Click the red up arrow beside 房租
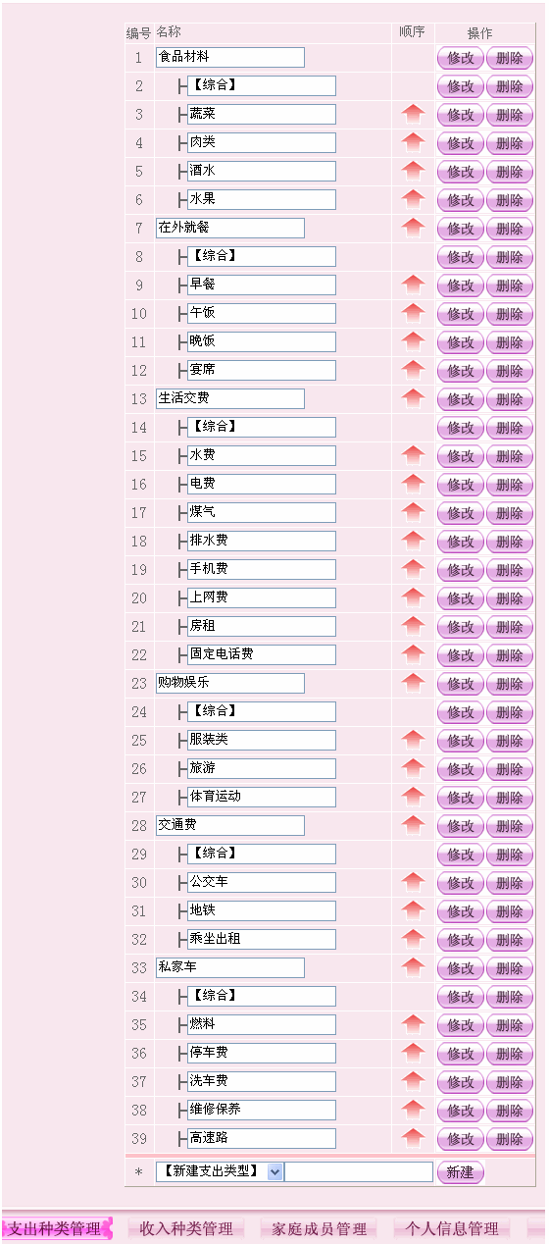Screen dimensions: 549x1244 (x=413, y=626)
